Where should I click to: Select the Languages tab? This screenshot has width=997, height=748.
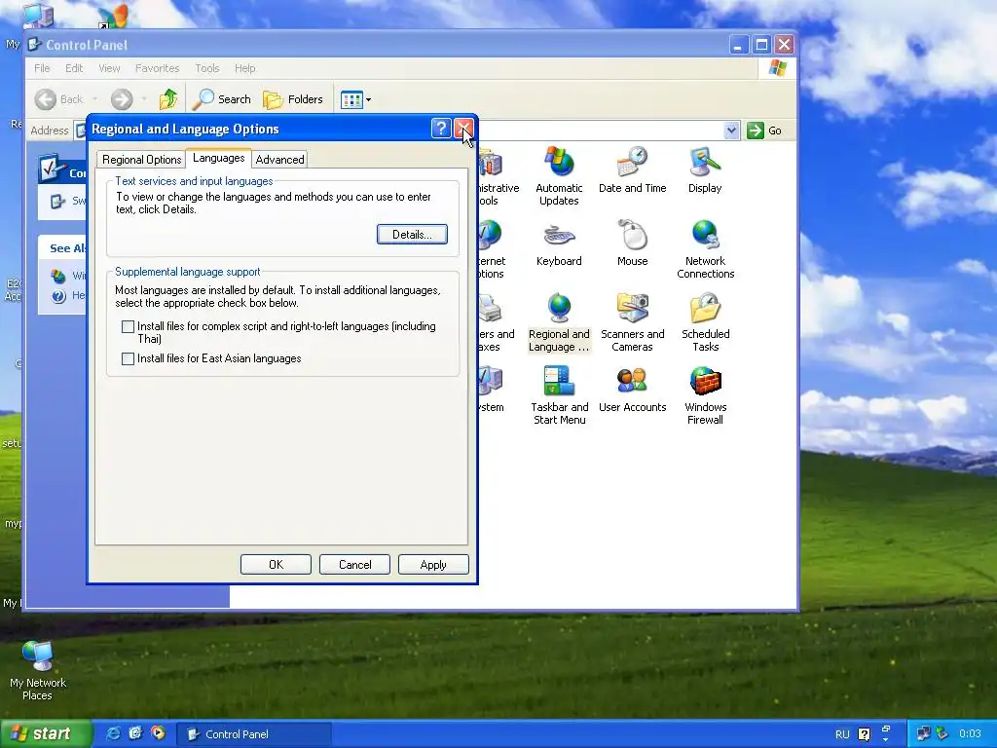click(219, 158)
